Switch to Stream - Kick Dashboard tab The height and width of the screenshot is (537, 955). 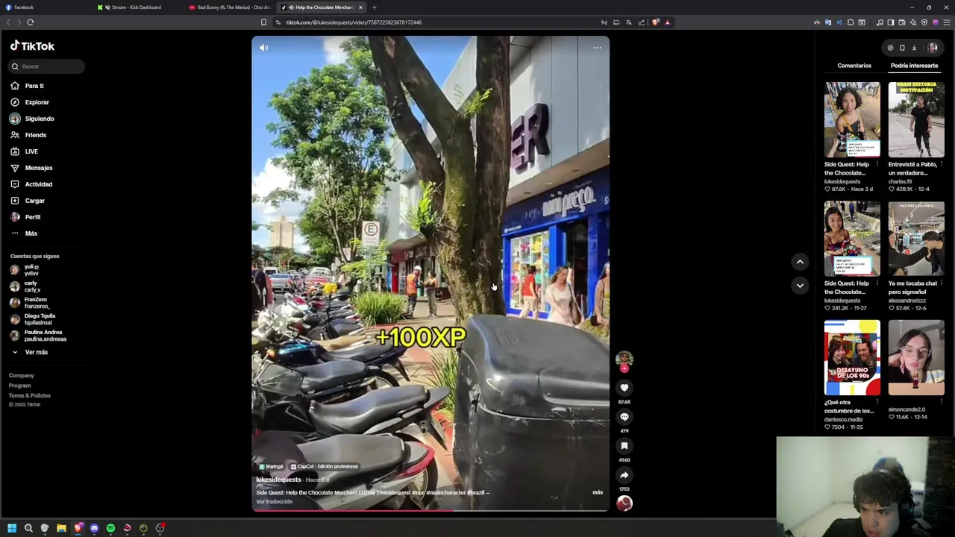[138, 7]
